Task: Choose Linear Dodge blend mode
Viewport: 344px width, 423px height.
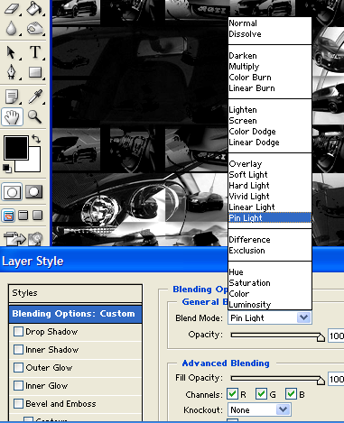Action: pyautogui.click(x=270, y=143)
